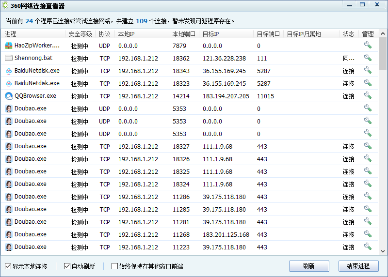Sort by 状态 column header

click(x=349, y=34)
